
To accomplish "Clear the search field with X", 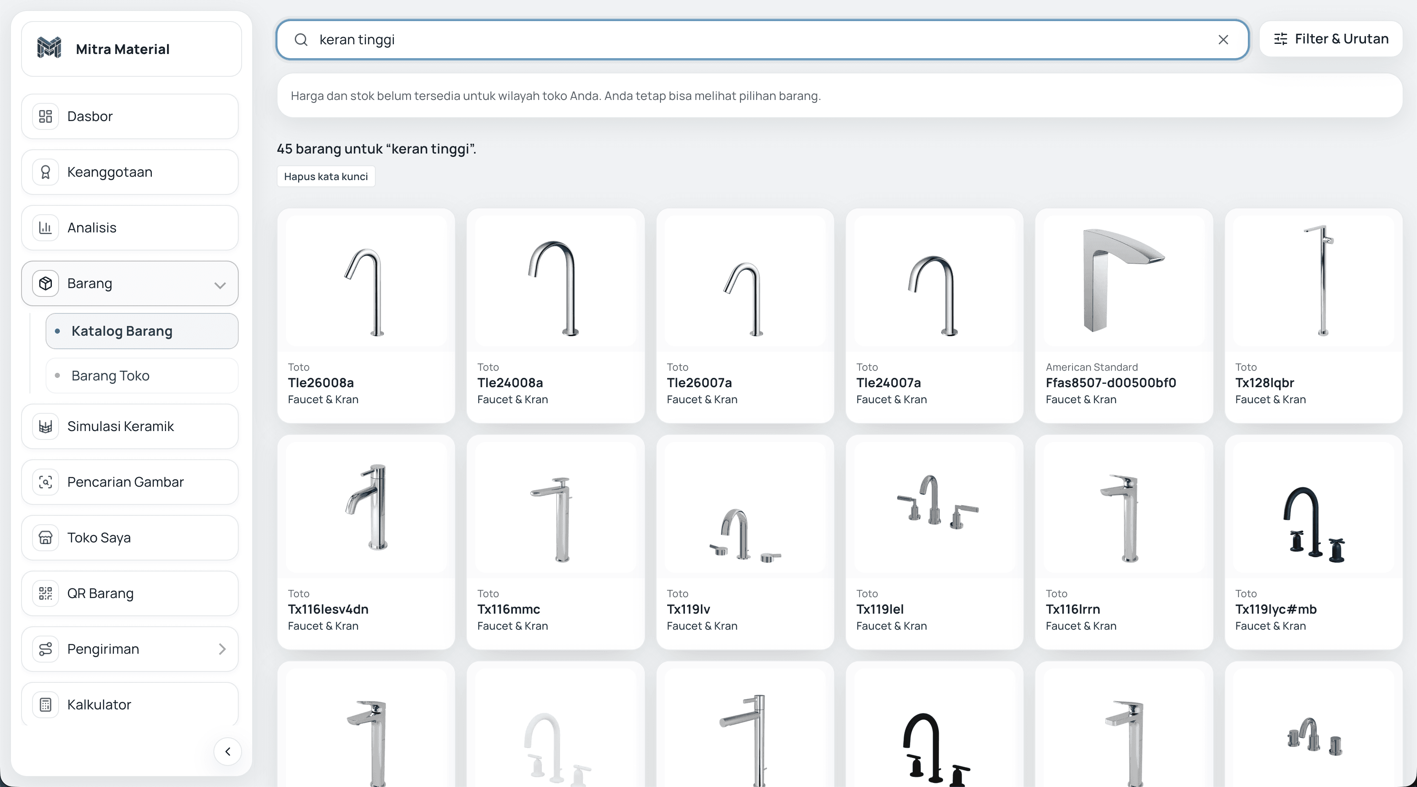I will (x=1223, y=40).
